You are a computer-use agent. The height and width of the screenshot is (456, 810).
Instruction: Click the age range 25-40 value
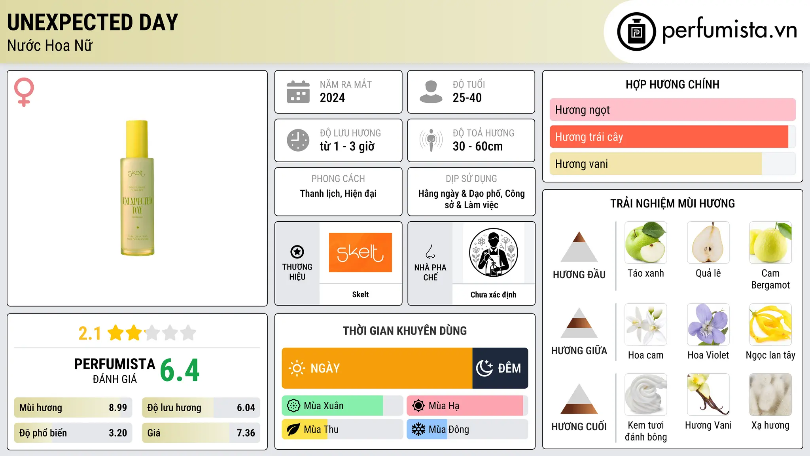coord(467,98)
